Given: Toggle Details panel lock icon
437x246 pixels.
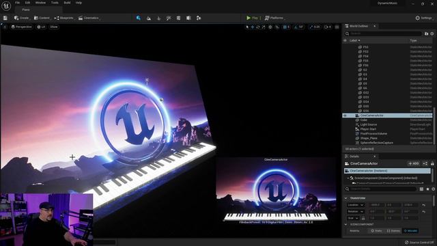Looking at the screenshot, I should pos(432,164).
